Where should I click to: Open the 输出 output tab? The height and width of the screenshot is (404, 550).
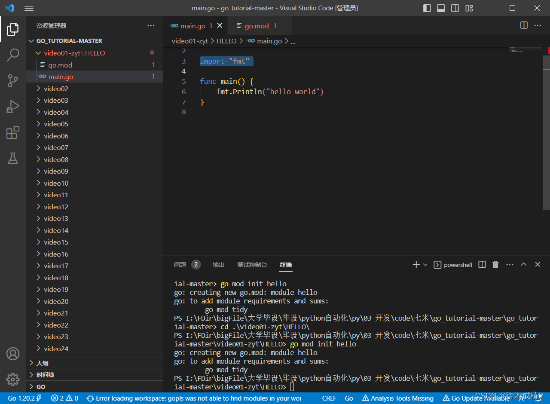coord(219,265)
